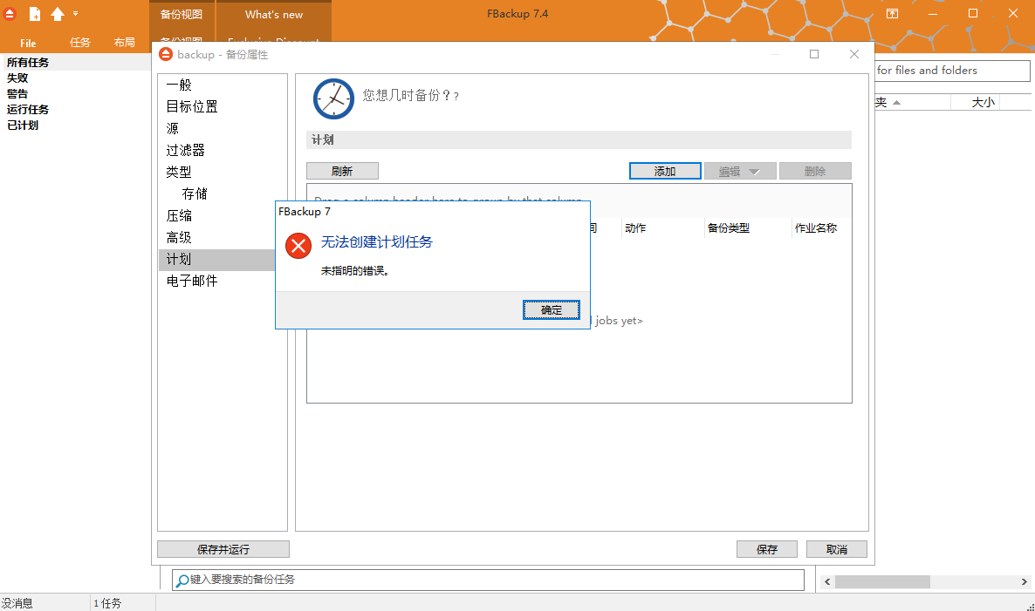
Task: Click the backup task search input field
Action: (x=488, y=580)
